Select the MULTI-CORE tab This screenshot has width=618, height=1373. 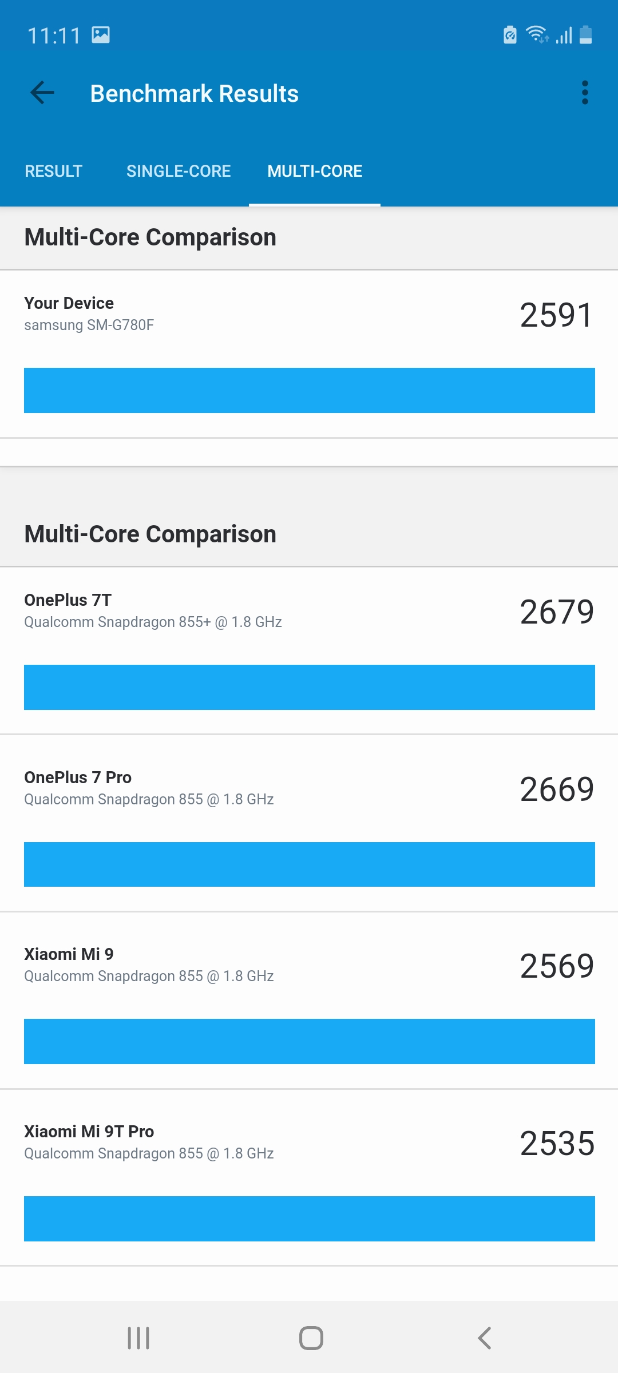315,171
